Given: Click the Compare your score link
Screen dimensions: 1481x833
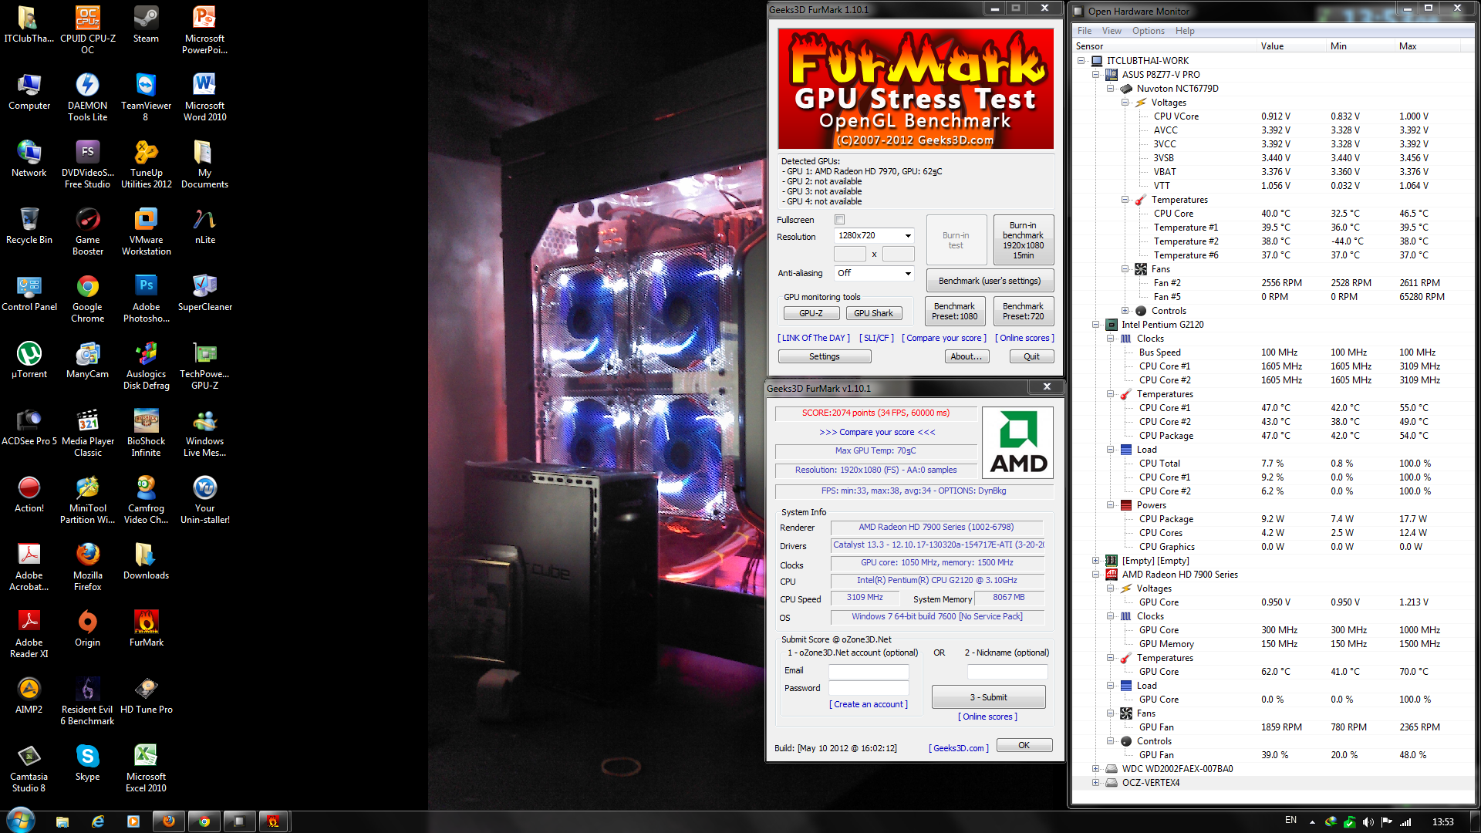Looking at the screenshot, I should click(x=943, y=338).
